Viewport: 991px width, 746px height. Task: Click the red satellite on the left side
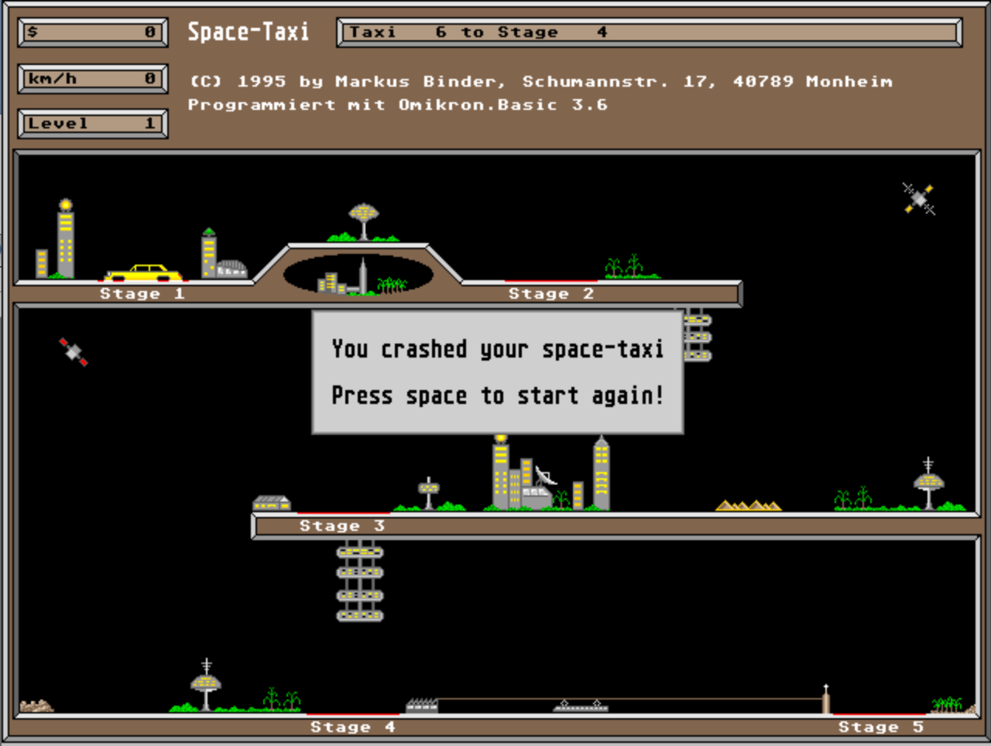(74, 352)
